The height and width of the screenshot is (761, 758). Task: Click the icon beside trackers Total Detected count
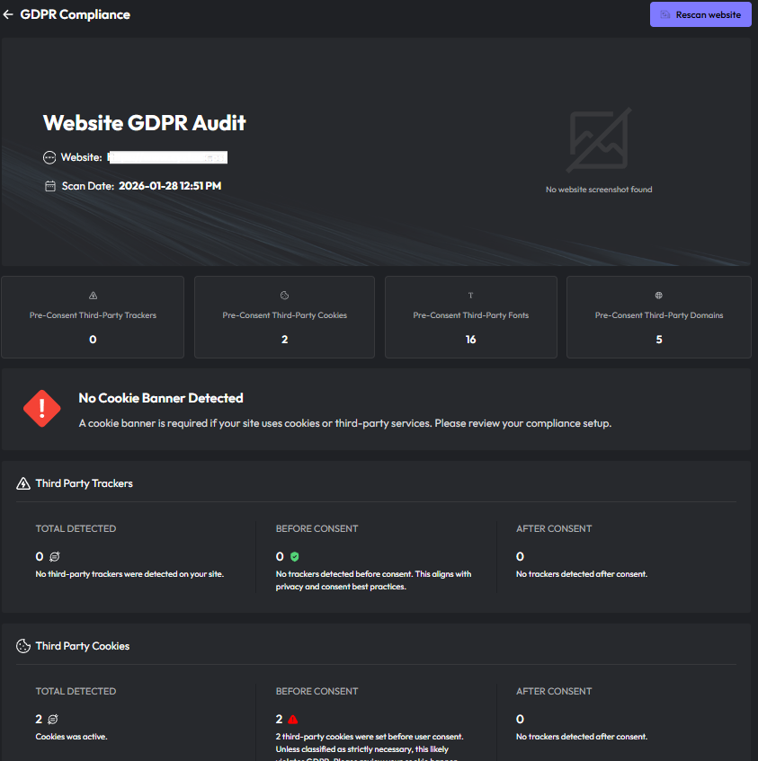point(54,557)
